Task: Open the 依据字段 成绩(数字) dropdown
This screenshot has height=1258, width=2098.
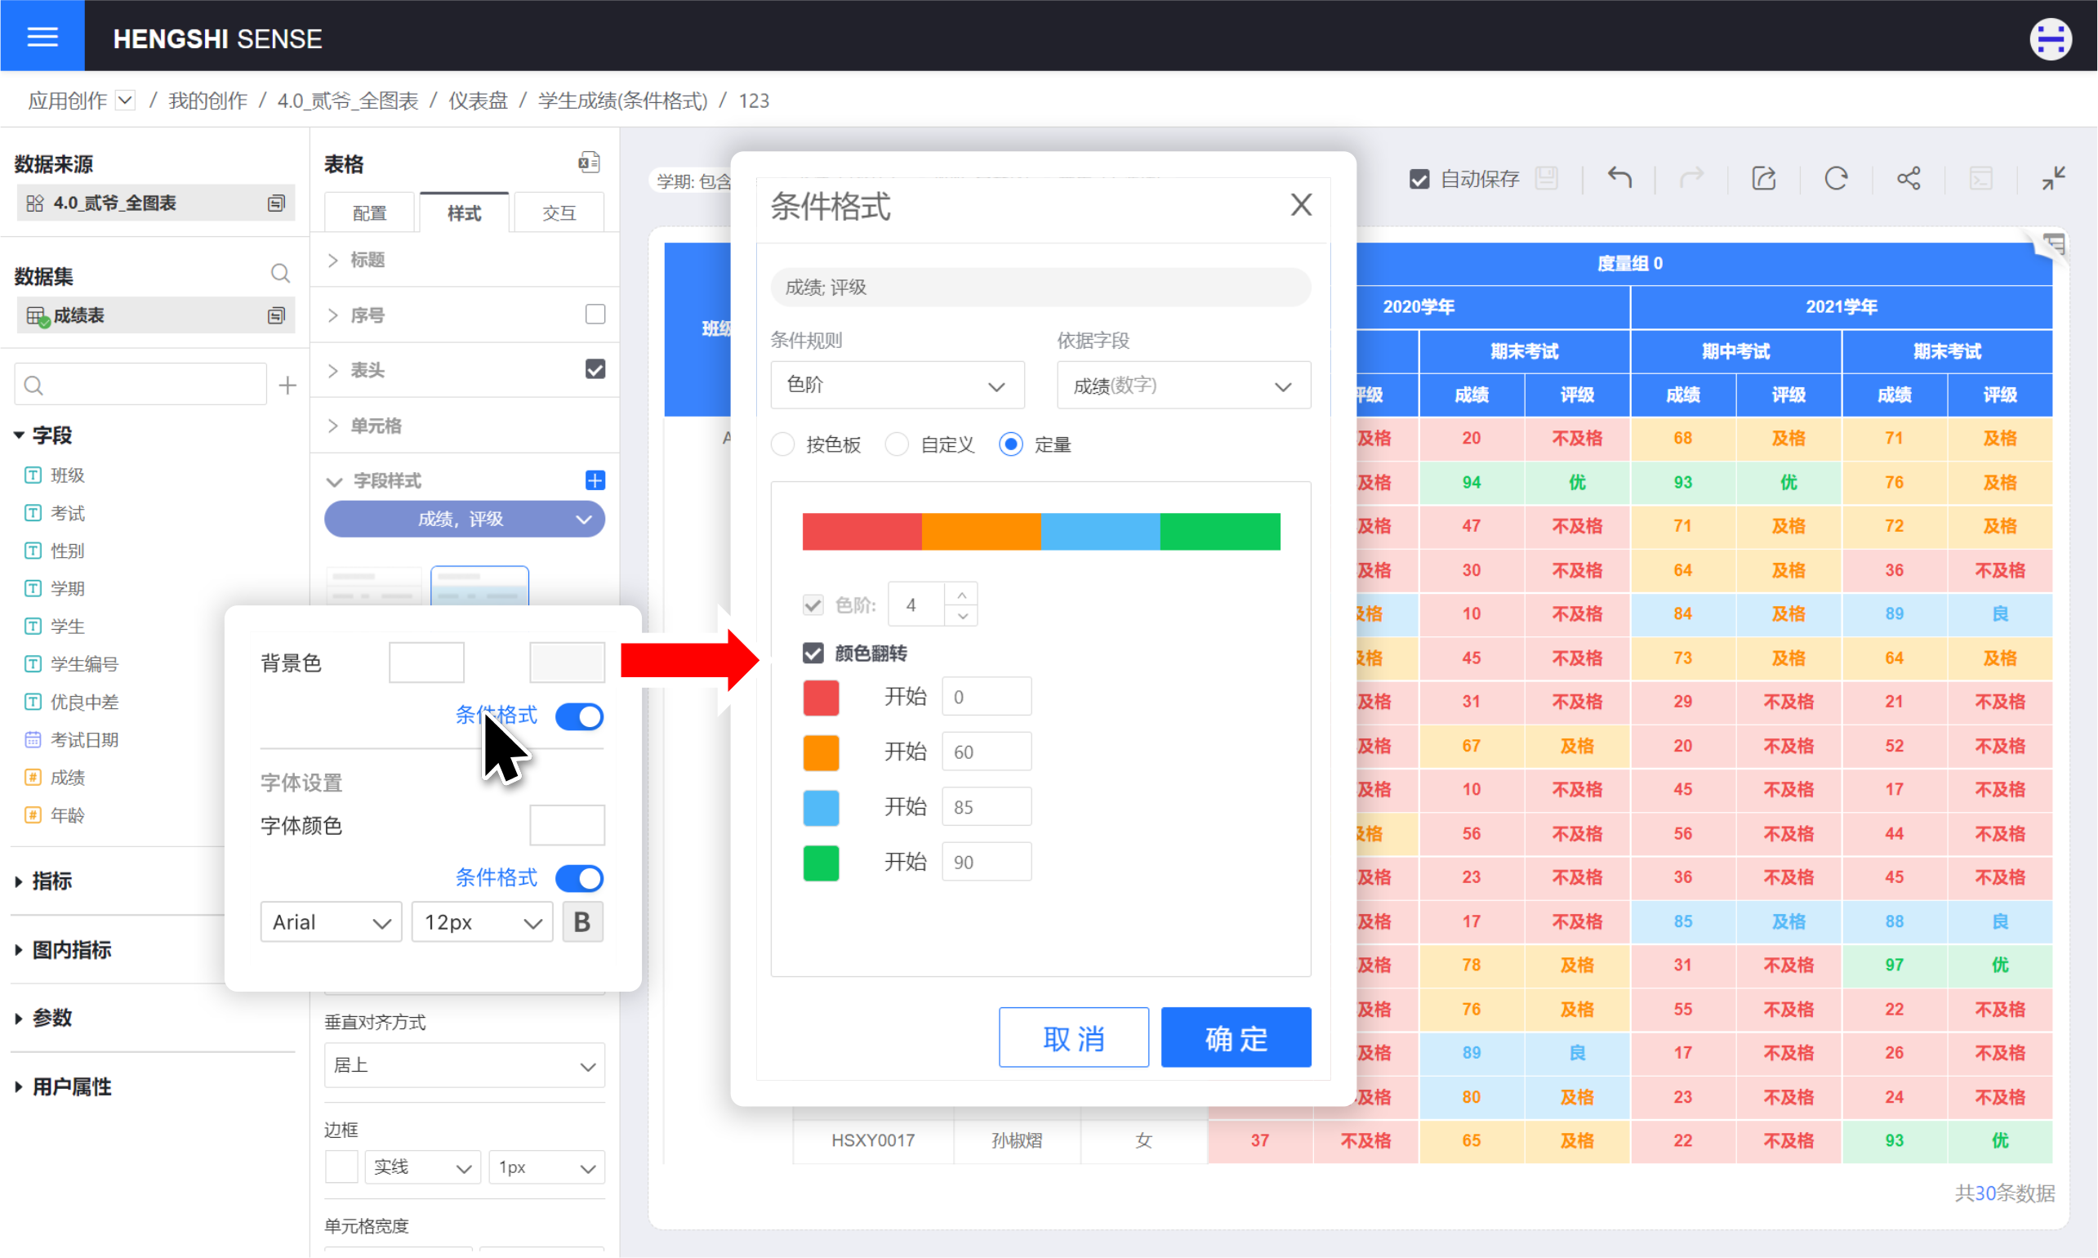Action: [1183, 385]
